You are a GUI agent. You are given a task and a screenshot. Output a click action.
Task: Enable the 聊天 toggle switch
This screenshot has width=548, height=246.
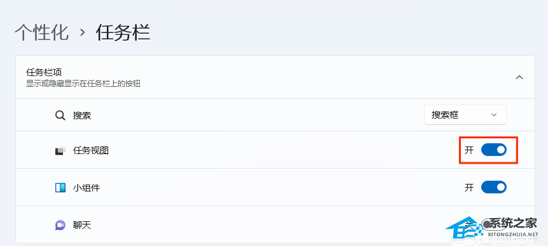click(493, 224)
